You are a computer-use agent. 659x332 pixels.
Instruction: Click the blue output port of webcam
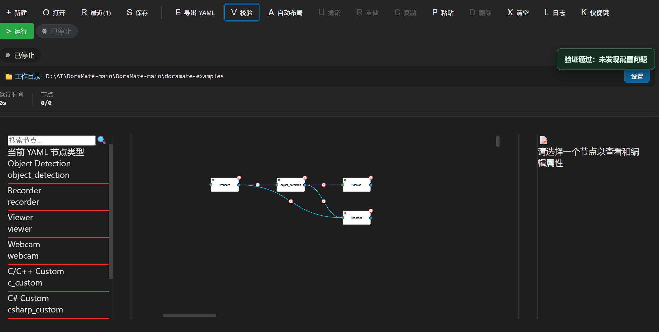[239, 185]
